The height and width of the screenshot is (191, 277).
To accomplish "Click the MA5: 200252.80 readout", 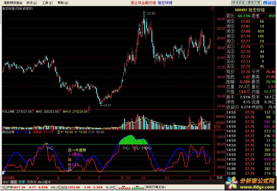I will pyautogui.click(x=47, y=112).
